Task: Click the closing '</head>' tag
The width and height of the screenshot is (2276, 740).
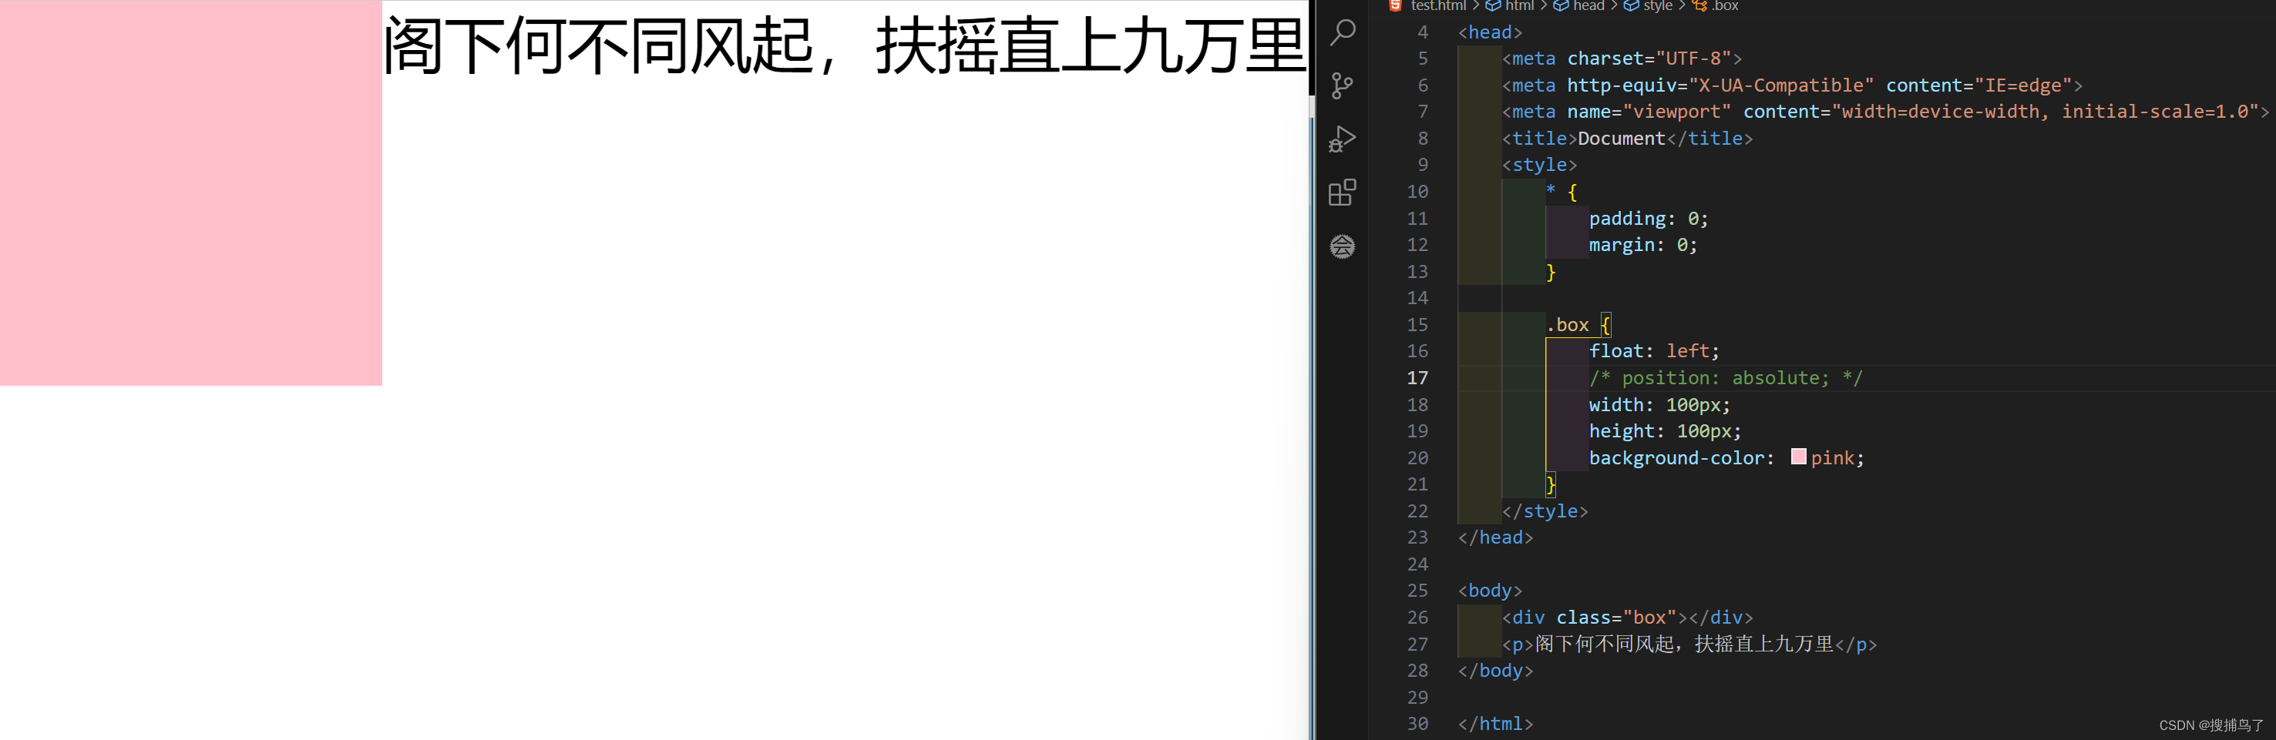Action: [x=1495, y=537]
